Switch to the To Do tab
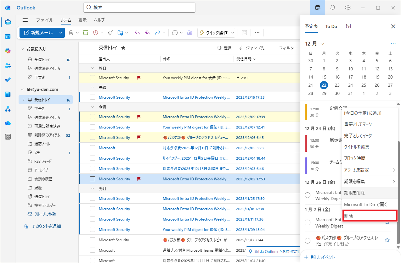The width and height of the screenshot is (401, 263). pyautogui.click(x=331, y=26)
